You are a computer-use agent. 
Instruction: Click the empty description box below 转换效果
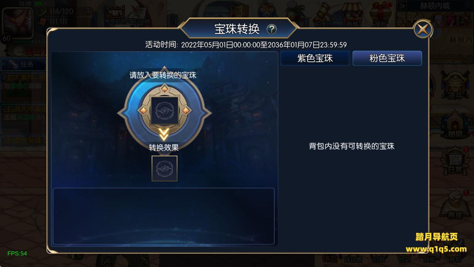pos(164,216)
